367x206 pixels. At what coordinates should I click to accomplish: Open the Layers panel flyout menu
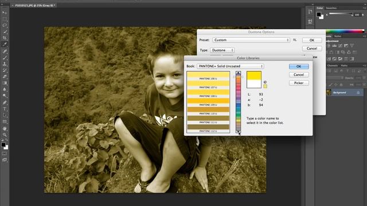pos(364,66)
